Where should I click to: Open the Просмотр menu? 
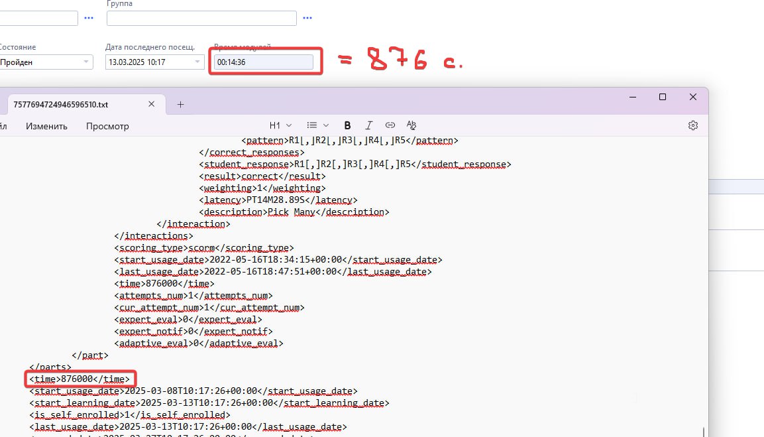pyautogui.click(x=107, y=126)
